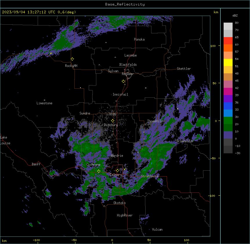Screen dimensions: 250x244
Task: Click the Drumheller label
Action: 185,141
